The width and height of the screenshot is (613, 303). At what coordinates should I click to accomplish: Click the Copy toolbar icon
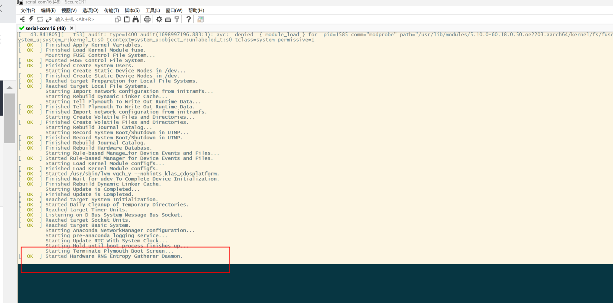(x=118, y=19)
